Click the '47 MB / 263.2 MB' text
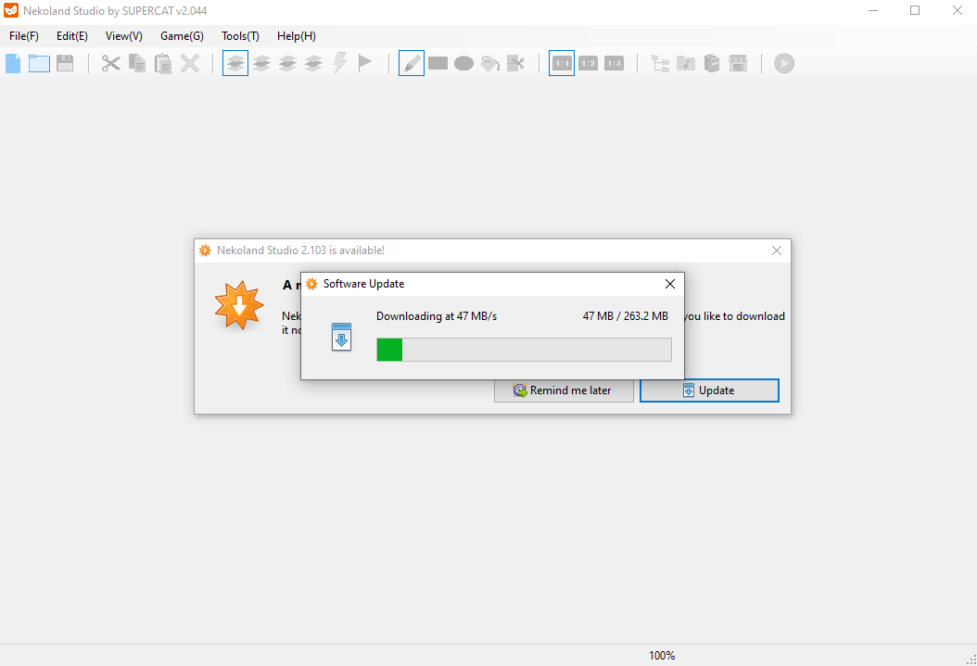This screenshot has height=666, width=977. [625, 316]
